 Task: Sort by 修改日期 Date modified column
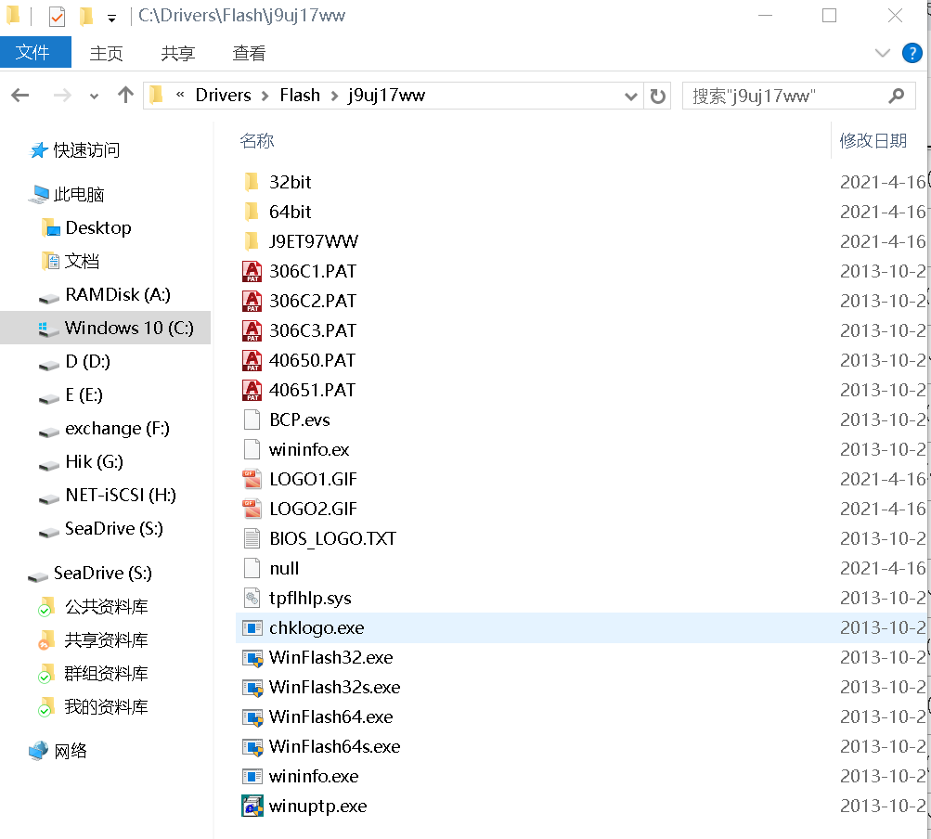tap(873, 141)
